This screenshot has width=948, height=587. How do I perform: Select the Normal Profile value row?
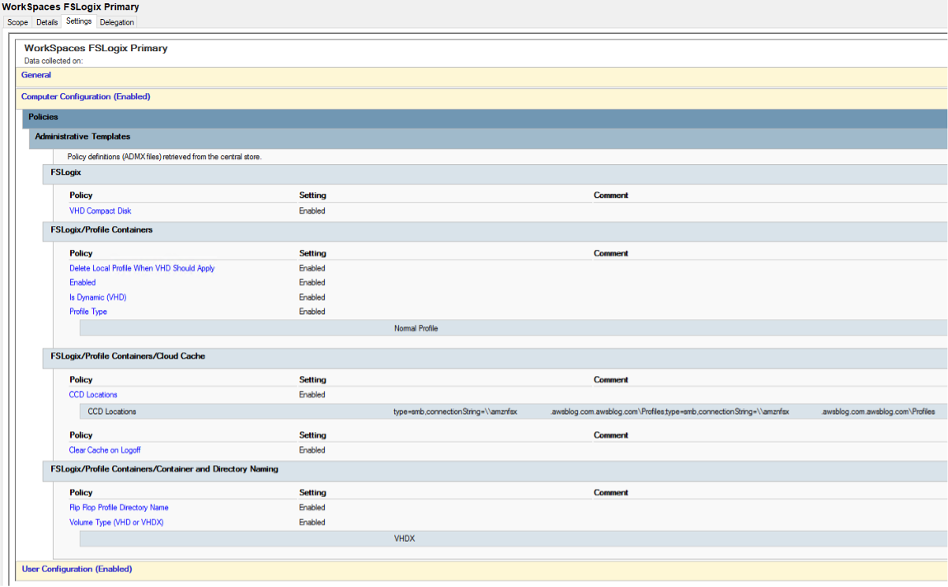[416, 328]
